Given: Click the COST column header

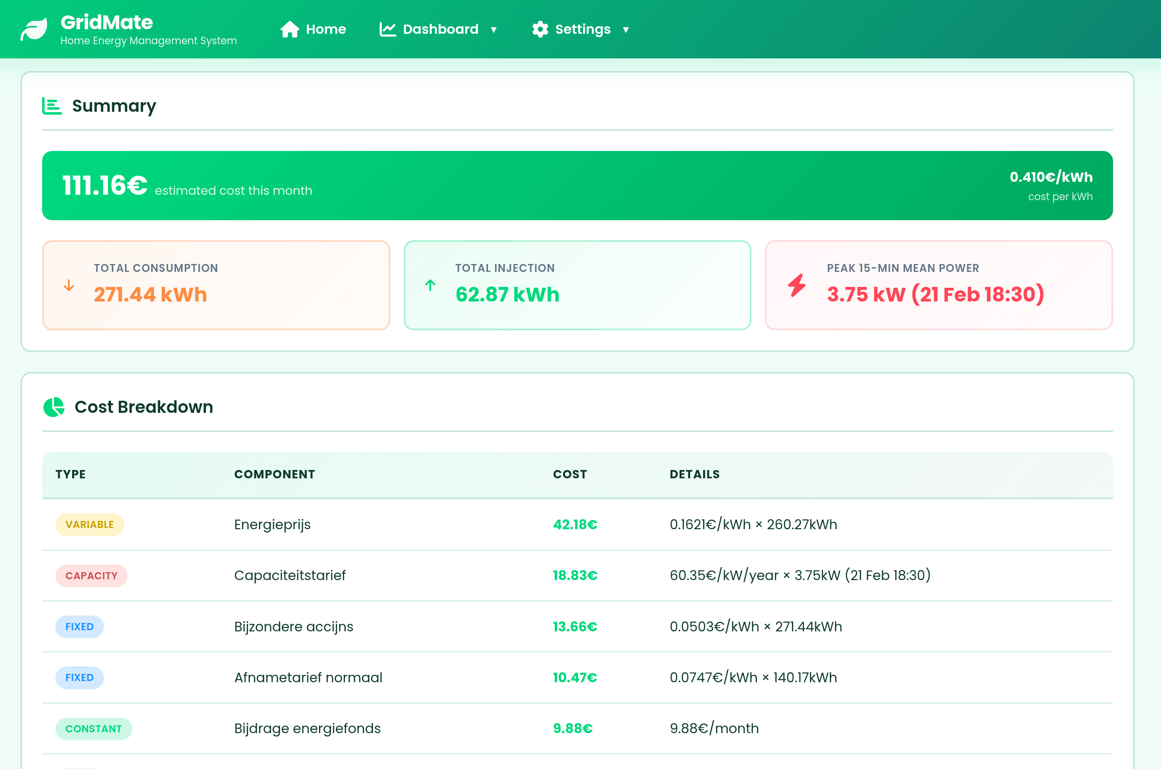Looking at the screenshot, I should click(570, 474).
